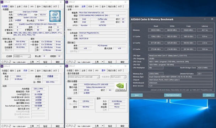
Task: Expand the NVIDIA GeForce GTX 1060 6GB device dropdown
Action: 98,77
